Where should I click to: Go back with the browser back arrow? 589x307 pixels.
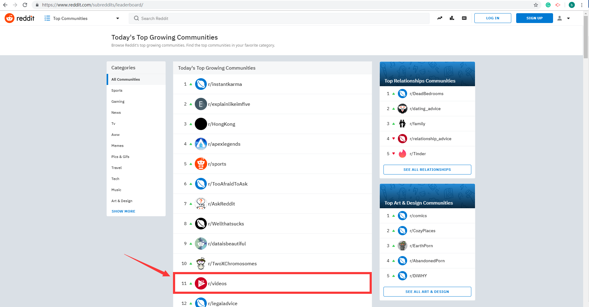[x=5, y=5]
